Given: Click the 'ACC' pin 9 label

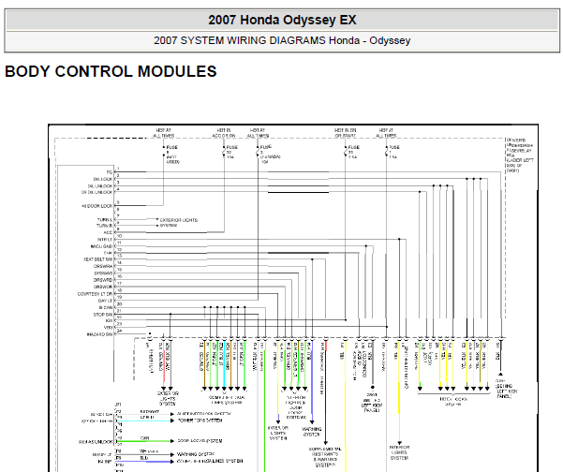Looking at the screenshot, I should pyautogui.click(x=108, y=232).
